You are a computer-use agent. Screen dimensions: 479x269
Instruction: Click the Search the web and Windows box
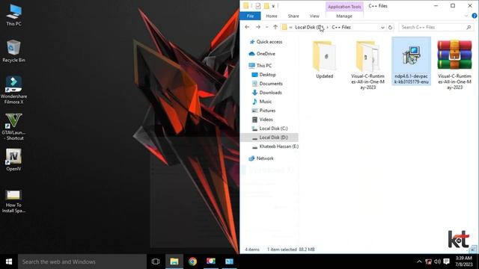[x=82, y=262]
